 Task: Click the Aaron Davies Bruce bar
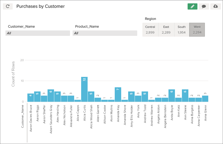coord(30,98)
